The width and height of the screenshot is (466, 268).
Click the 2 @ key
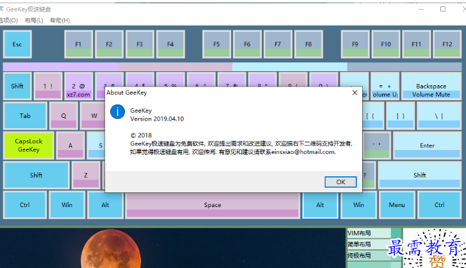pyautogui.click(x=78, y=86)
